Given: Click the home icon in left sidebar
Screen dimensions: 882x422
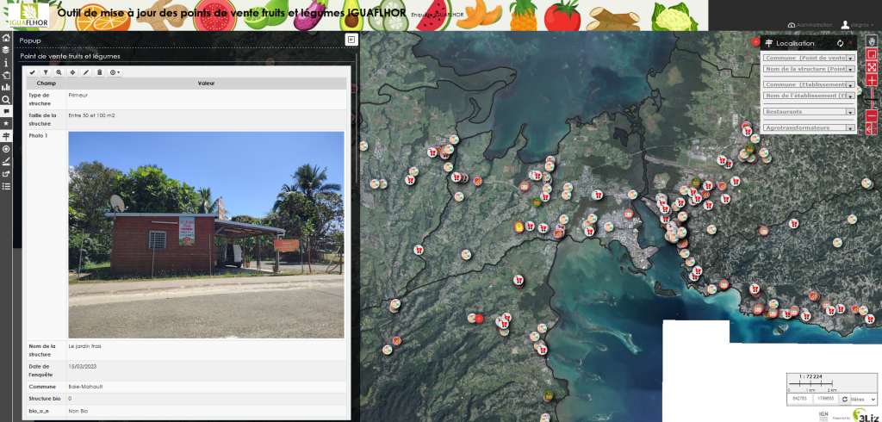Looking at the screenshot, I should 6,38.
